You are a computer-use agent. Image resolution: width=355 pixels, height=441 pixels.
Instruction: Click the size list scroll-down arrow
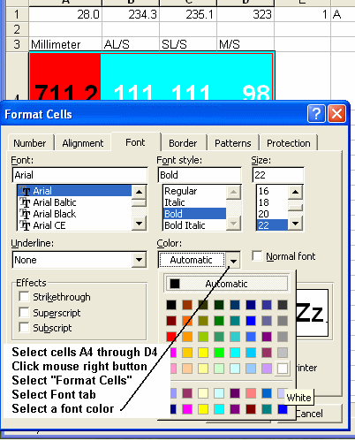point(295,224)
